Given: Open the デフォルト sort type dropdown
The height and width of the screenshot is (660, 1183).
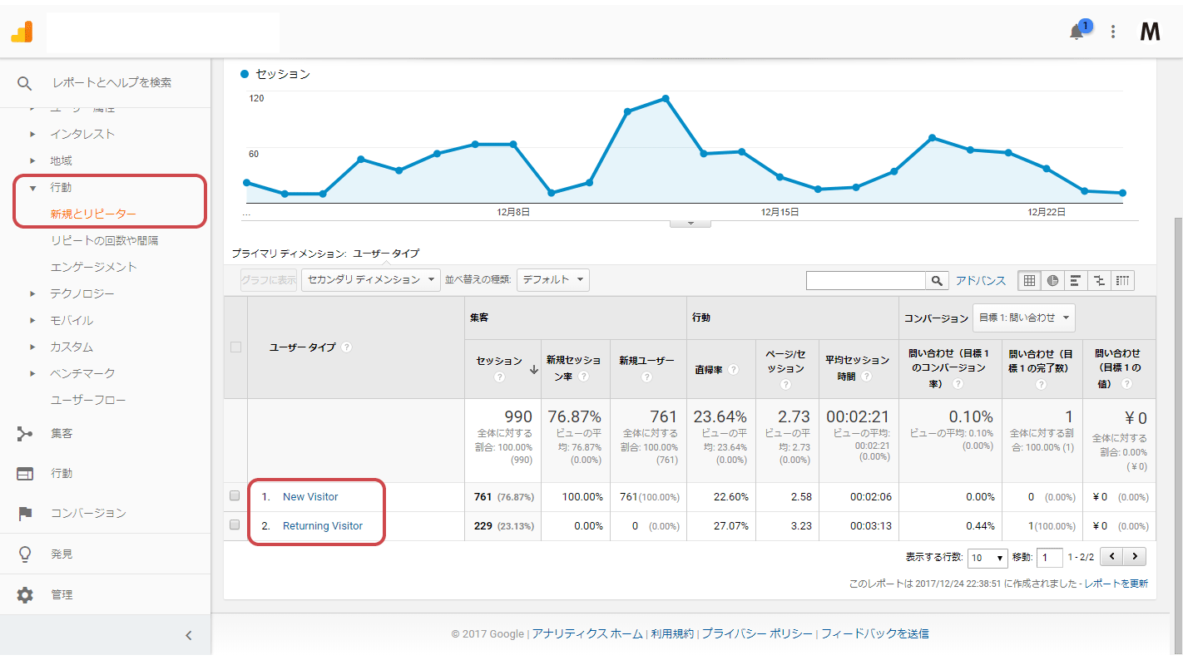Looking at the screenshot, I should click(x=553, y=280).
